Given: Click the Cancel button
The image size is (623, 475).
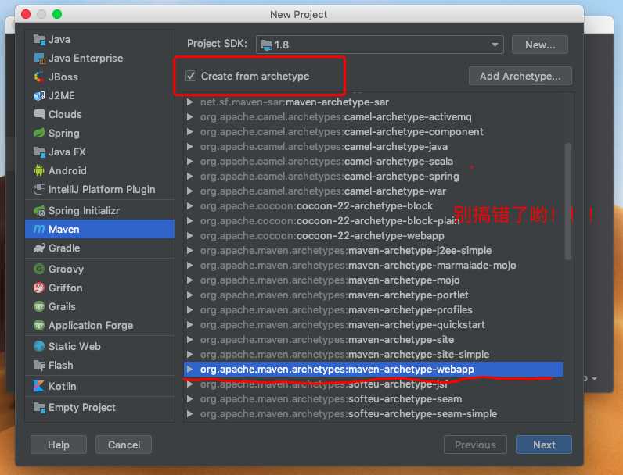Looking at the screenshot, I should click(124, 445).
